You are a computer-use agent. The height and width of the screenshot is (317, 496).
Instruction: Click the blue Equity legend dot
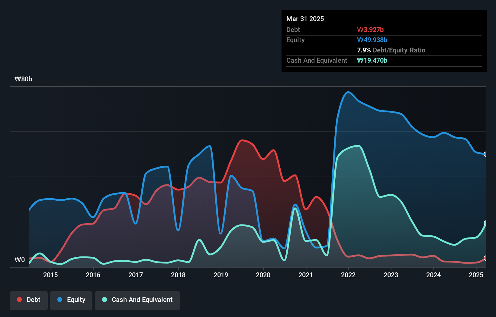click(60, 300)
